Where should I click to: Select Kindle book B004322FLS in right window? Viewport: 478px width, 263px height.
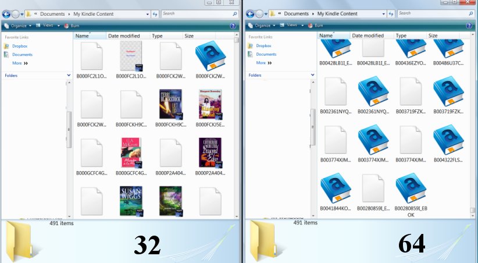pos(448,140)
